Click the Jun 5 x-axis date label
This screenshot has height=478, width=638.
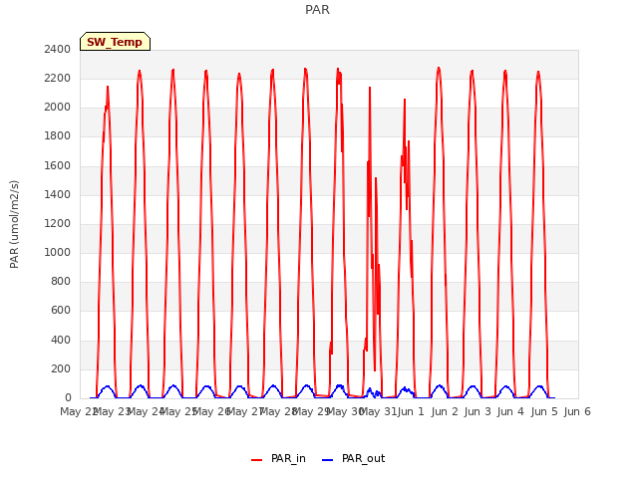click(x=544, y=411)
